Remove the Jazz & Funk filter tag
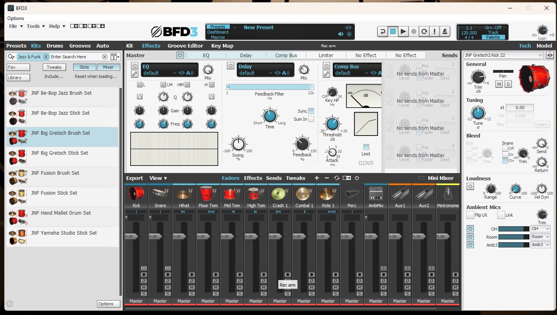 coord(46,57)
